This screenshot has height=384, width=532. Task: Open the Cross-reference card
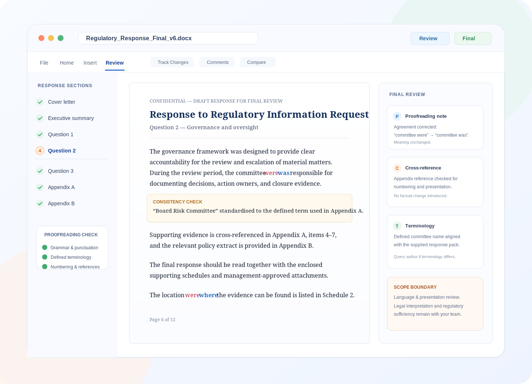coord(435,182)
